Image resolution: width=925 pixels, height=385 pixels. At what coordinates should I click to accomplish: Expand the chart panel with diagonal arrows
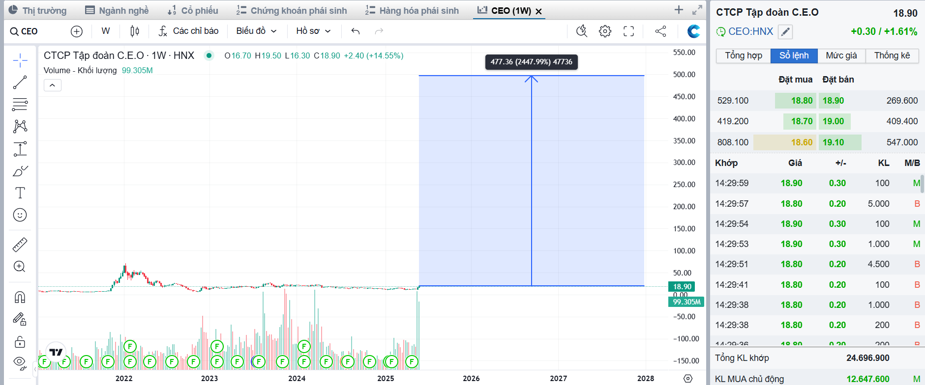(697, 10)
